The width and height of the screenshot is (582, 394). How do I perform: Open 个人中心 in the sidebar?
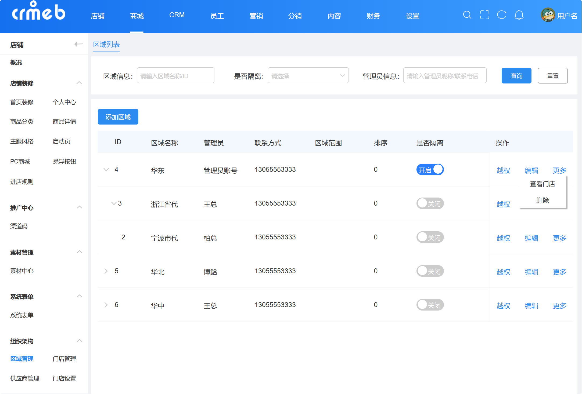(x=64, y=102)
